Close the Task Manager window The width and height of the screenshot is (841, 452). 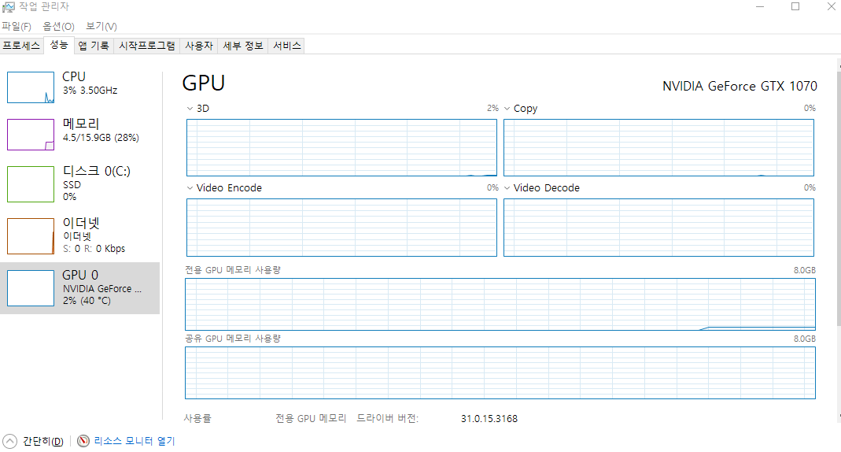click(x=831, y=6)
